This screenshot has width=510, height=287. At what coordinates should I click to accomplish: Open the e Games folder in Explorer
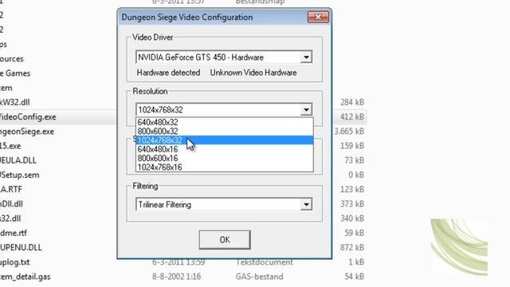pyautogui.click(x=15, y=73)
